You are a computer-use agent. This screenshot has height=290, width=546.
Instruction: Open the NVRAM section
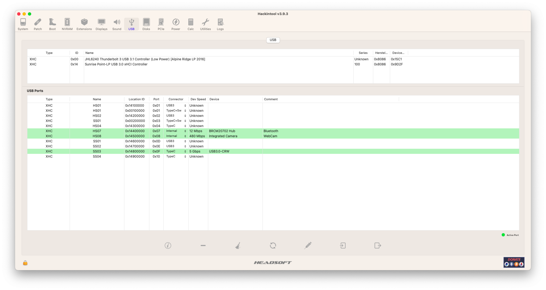tap(67, 24)
